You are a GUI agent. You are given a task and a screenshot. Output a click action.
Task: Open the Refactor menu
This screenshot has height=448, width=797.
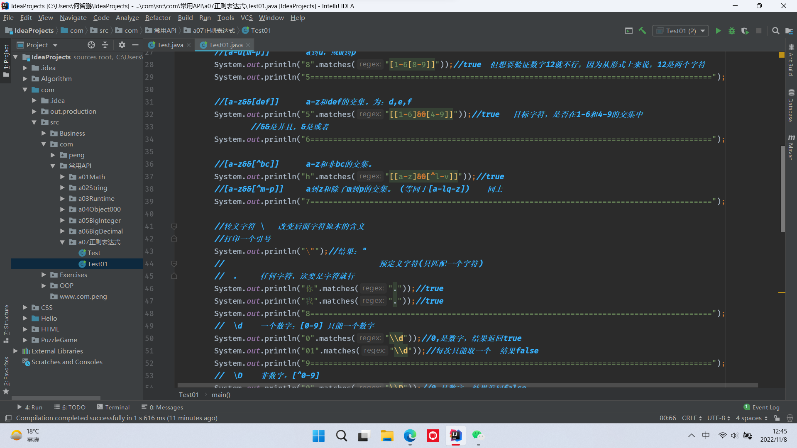coord(158,17)
